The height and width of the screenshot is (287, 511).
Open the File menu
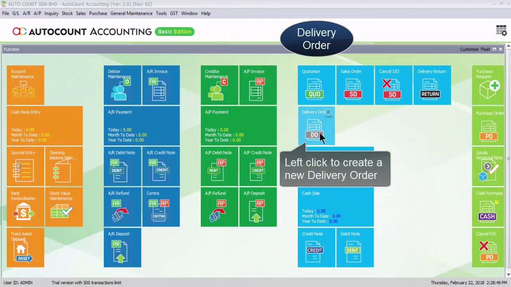(x=6, y=13)
